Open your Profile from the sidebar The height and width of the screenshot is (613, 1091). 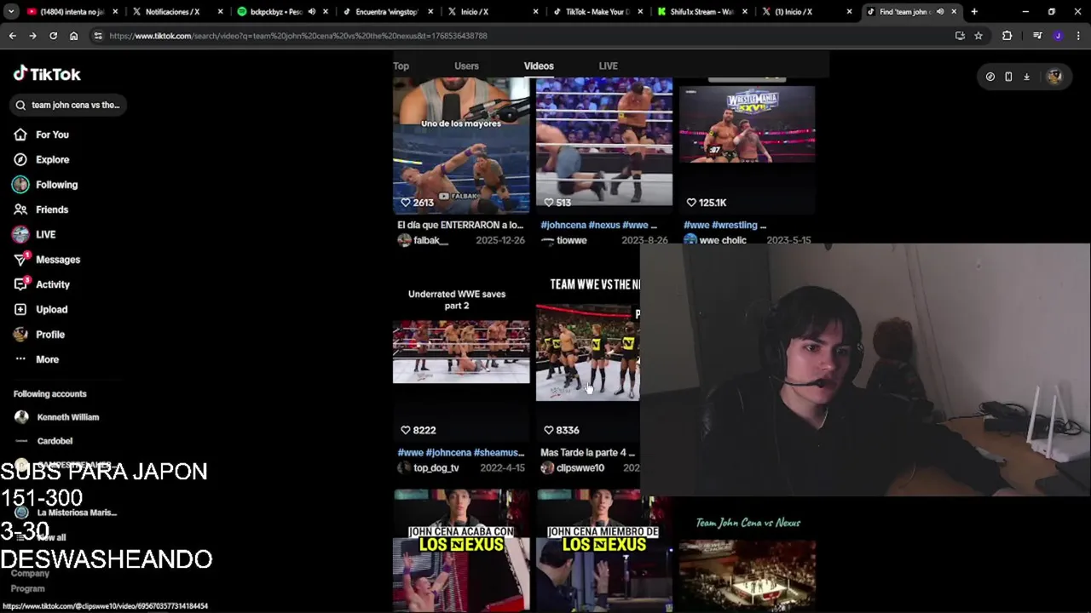coord(39,335)
